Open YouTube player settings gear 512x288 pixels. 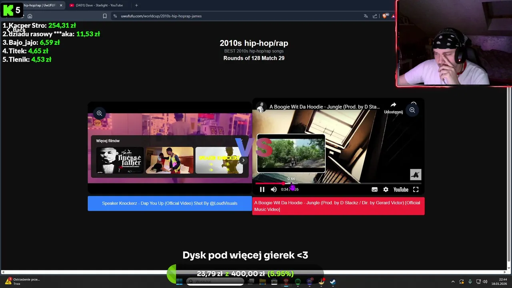coord(386,190)
